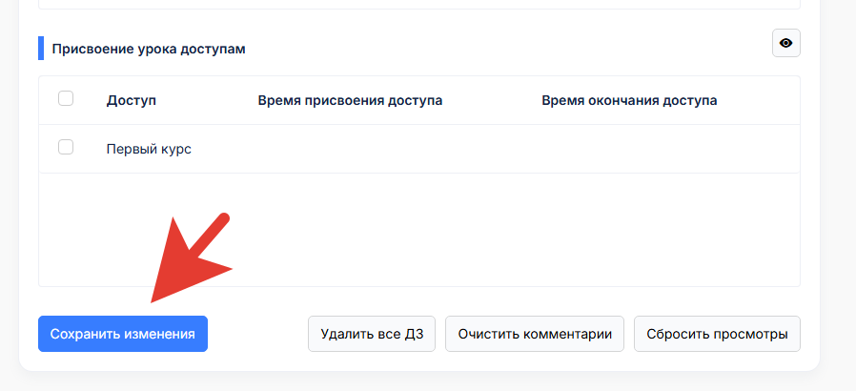Viewport: 856px width, 391px height.
Task: Click the blue accent bar beside section heading
Action: click(x=41, y=48)
